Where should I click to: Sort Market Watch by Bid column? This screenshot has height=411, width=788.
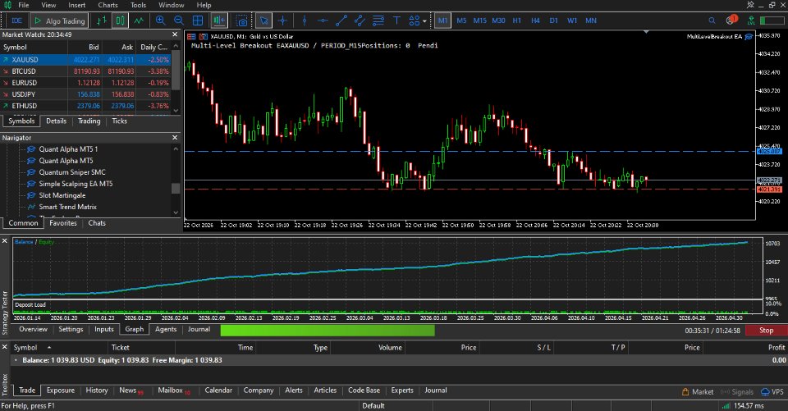(x=85, y=48)
